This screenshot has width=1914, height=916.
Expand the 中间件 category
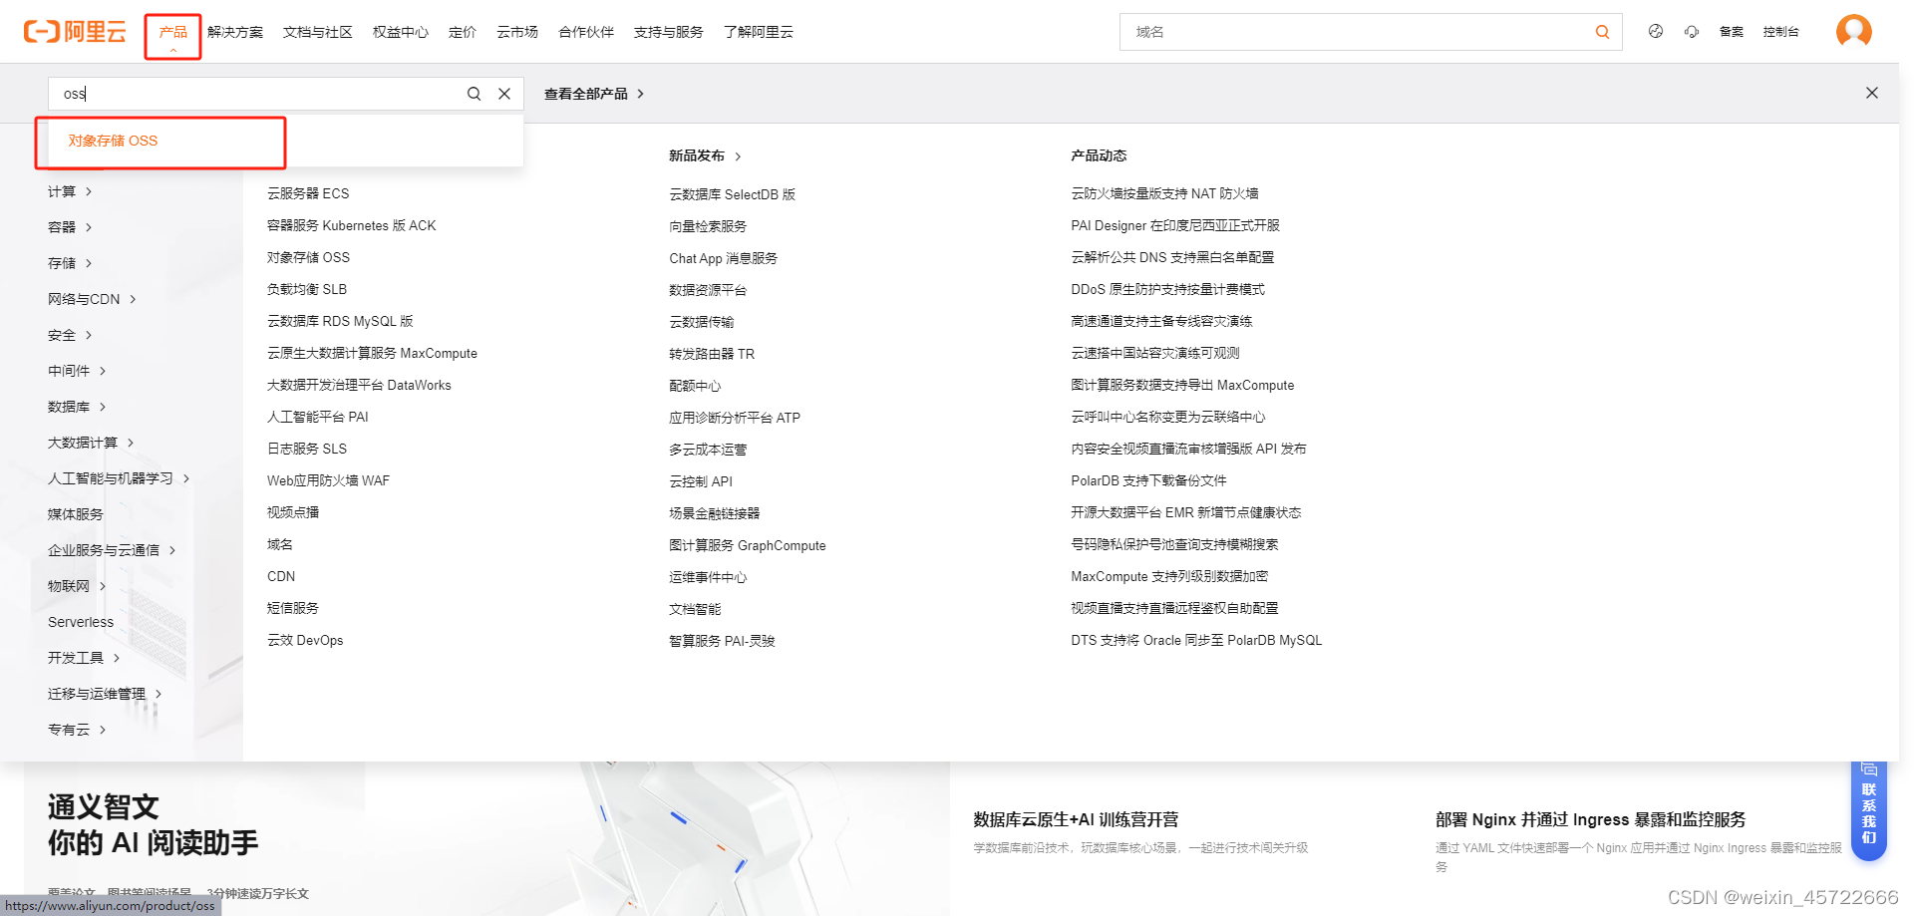pyautogui.click(x=77, y=371)
